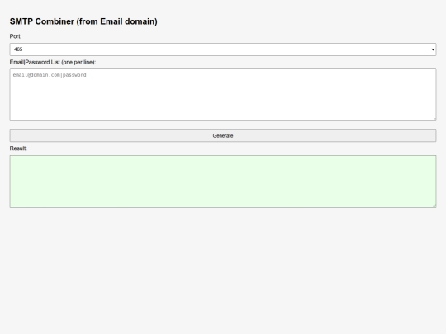446x334 pixels.
Task: Click the Generate button
Action: click(223, 136)
